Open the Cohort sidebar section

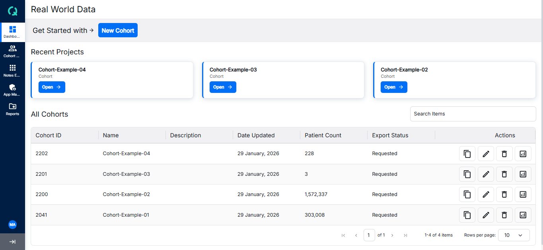pyautogui.click(x=12, y=52)
